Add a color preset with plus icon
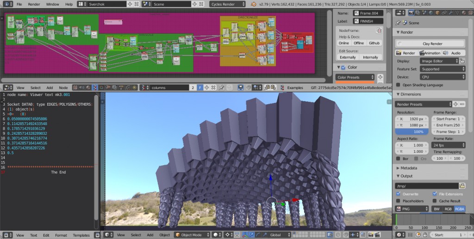This screenshot has height=239, width=474. point(380,77)
